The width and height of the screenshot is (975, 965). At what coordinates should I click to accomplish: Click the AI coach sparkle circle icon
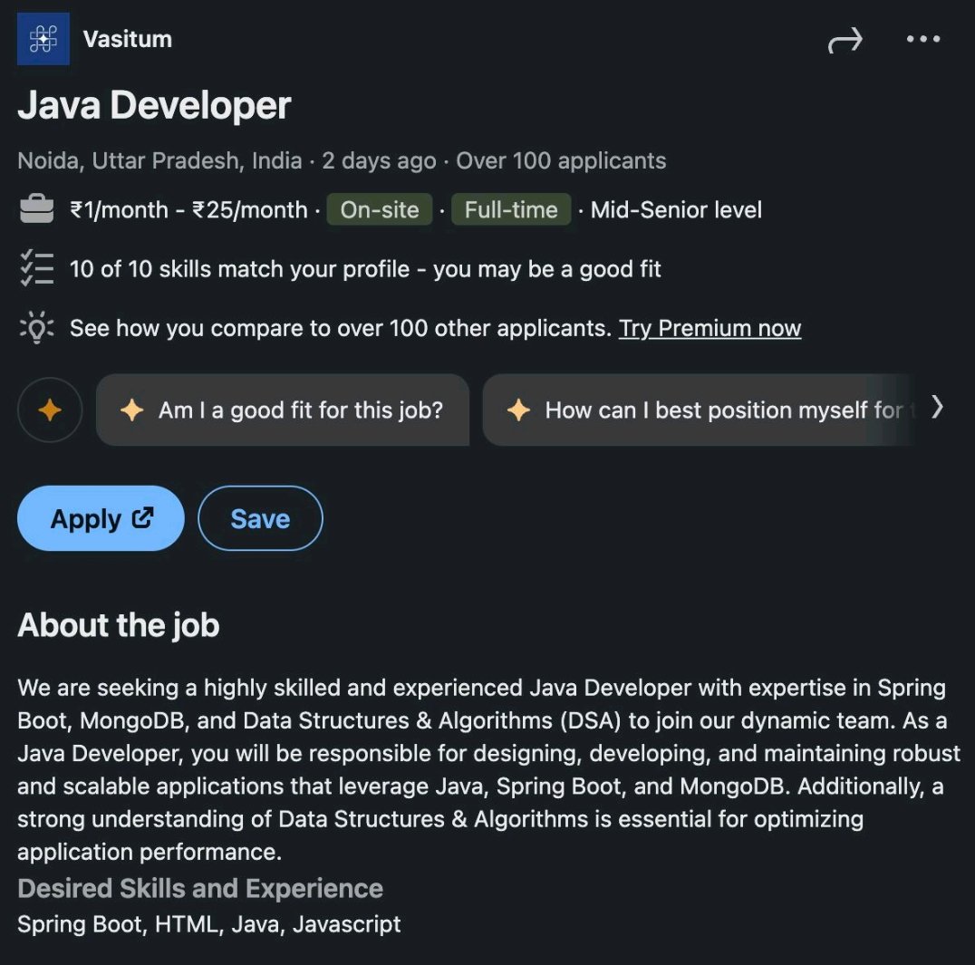tap(50, 410)
